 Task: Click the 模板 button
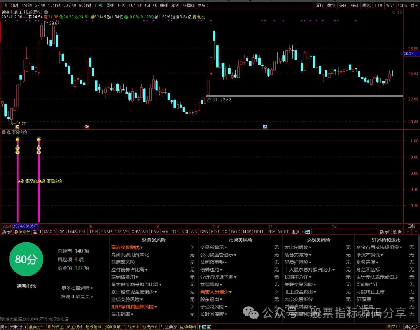397,232
